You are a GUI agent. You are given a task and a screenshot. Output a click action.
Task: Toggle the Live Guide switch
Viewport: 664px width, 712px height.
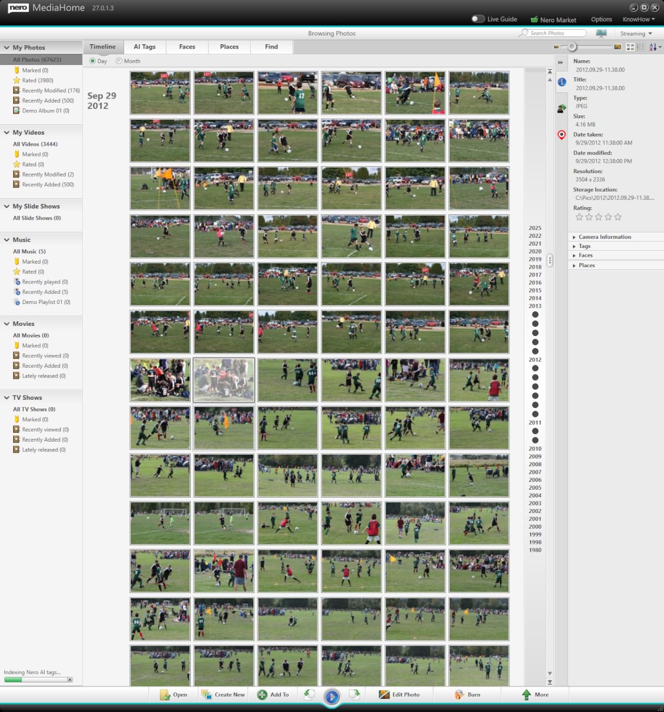478,19
